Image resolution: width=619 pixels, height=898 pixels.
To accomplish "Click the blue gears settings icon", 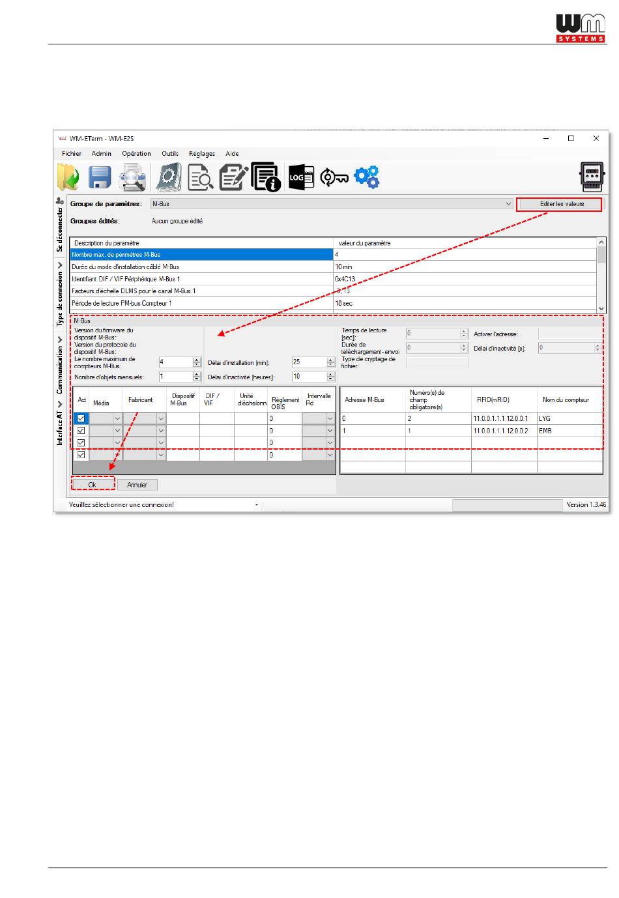I will coord(367,177).
